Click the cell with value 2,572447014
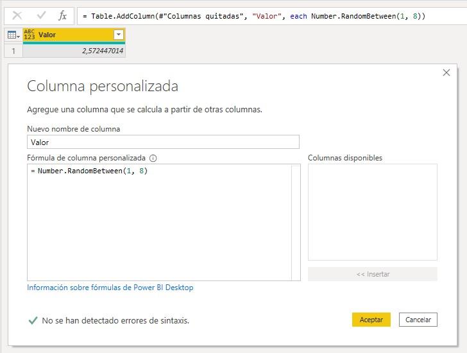 coord(74,50)
